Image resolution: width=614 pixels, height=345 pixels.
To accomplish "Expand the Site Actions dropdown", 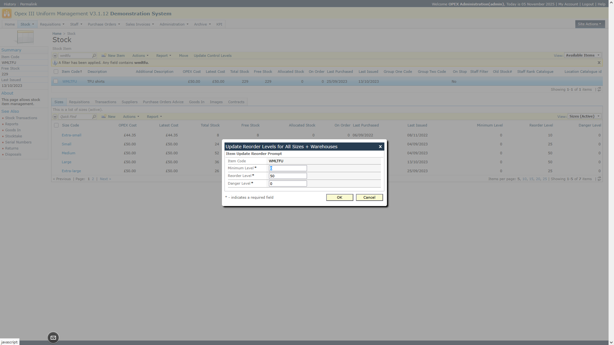I will [x=589, y=24].
